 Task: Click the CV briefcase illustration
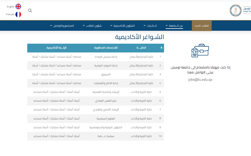point(200,51)
